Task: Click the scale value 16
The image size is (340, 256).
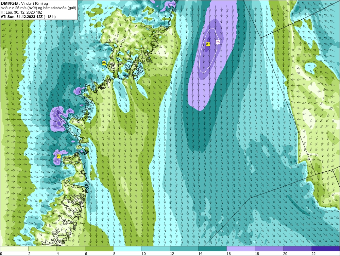Action: 228,254
